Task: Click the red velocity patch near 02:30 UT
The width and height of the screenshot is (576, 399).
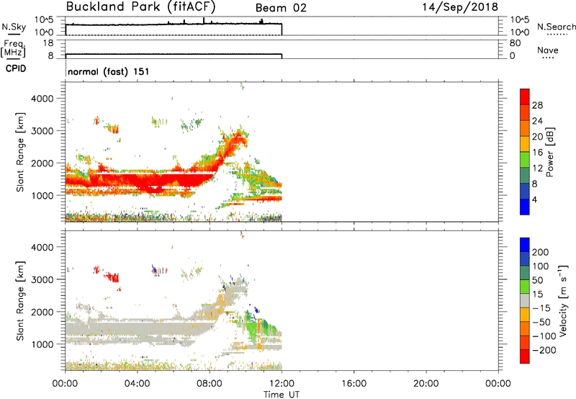Action: 113,277
